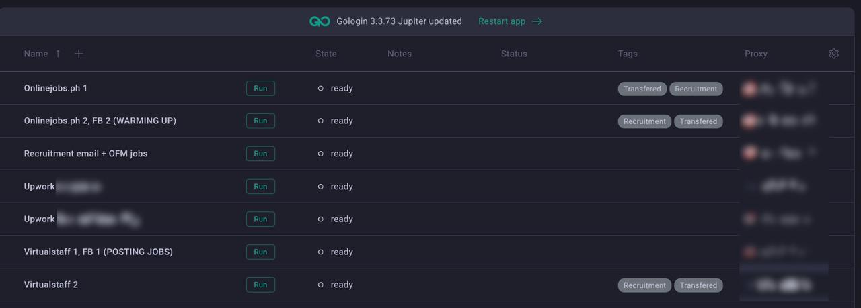Run the Onlinejobs.ph 1 profile

point(260,88)
